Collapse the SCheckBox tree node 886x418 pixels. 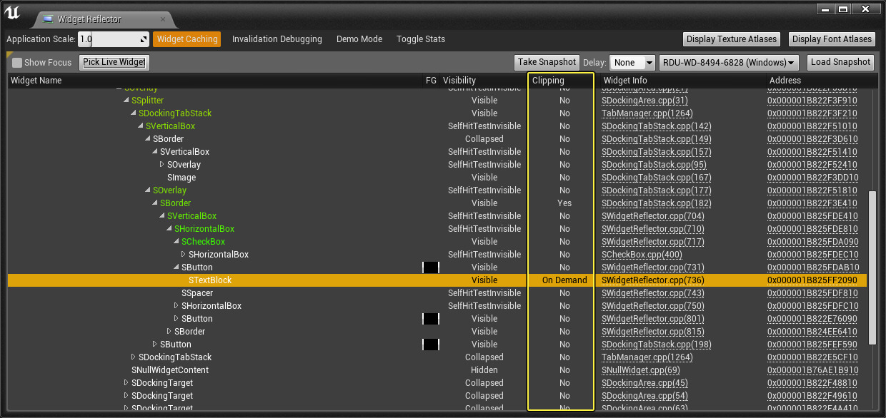[x=176, y=242]
